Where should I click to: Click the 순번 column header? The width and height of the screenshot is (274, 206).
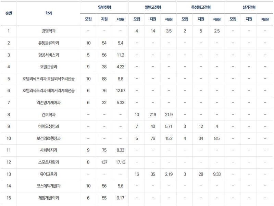pyautogui.click(x=9, y=13)
